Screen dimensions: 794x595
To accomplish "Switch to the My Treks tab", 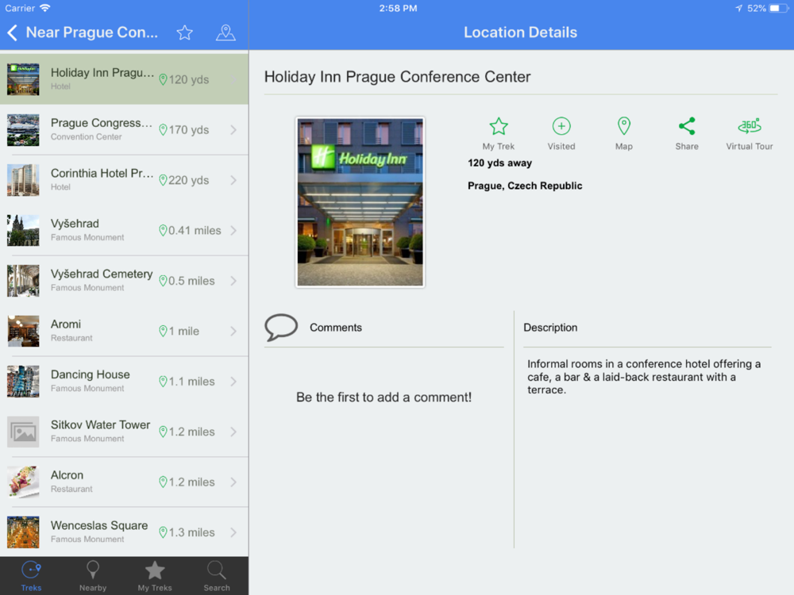I will (155, 576).
